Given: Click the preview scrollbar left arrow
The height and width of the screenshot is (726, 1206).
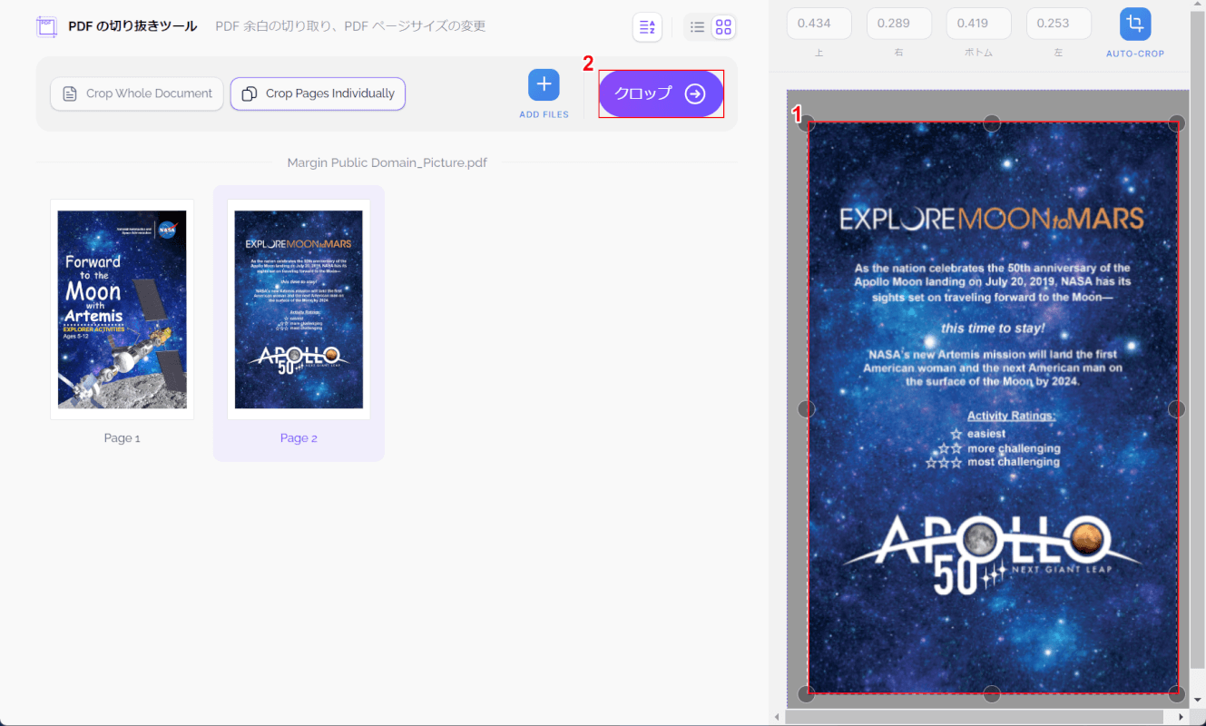Looking at the screenshot, I should point(777,717).
